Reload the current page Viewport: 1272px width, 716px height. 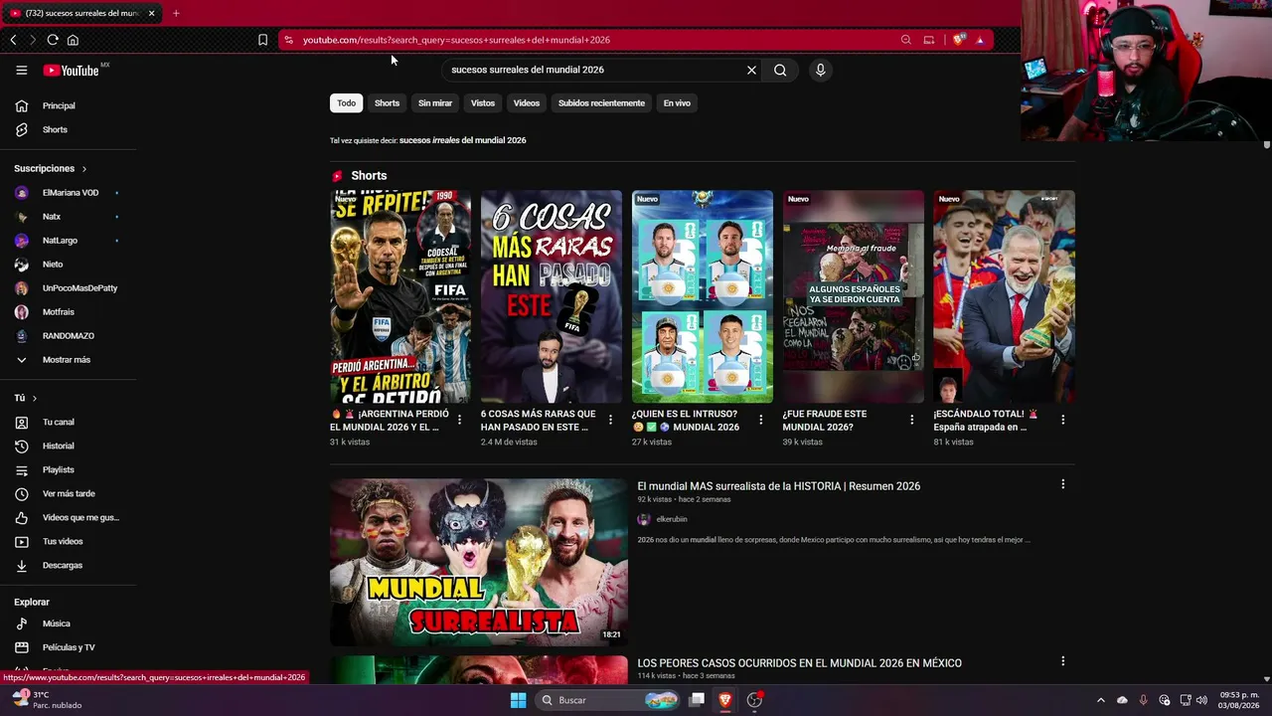pos(53,40)
